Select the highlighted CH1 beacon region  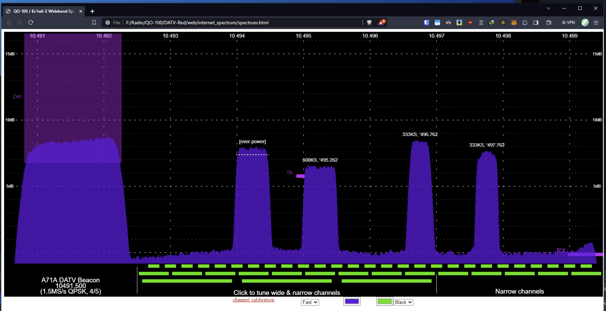[x=73, y=98]
